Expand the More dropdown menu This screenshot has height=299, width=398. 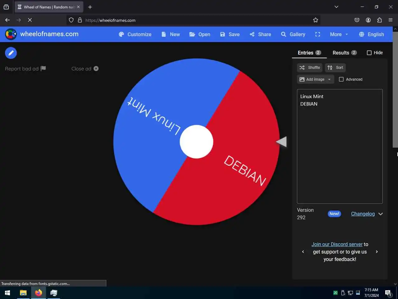(339, 34)
